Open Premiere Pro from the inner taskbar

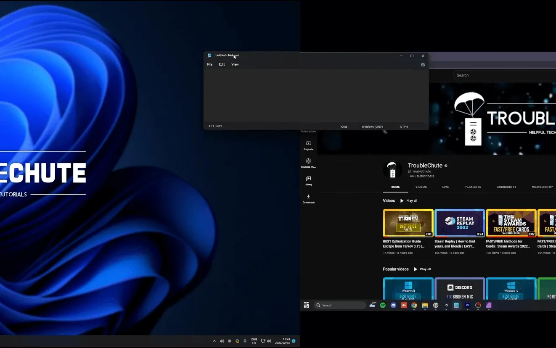[x=467, y=306]
